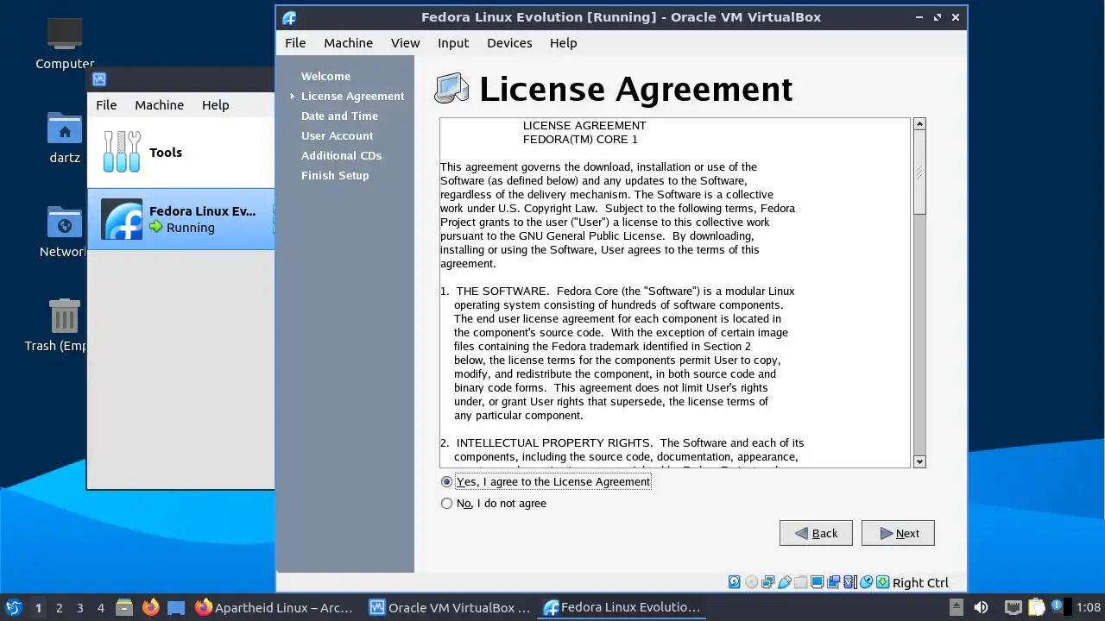This screenshot has width=1105, height=621.
Task: Switch to workspace 3
Action: point(79,608)
